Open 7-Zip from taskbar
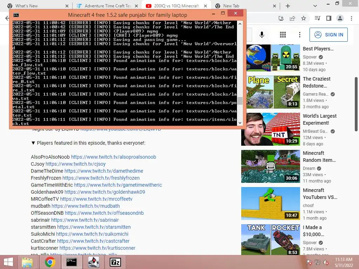 pos(115,262)
